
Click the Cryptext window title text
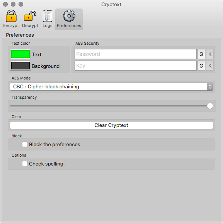point(111,4)
